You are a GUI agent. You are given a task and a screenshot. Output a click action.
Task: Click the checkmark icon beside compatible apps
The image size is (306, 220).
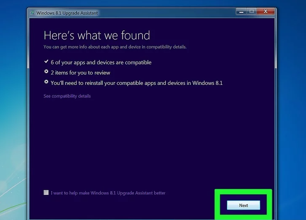coord(46,62)
